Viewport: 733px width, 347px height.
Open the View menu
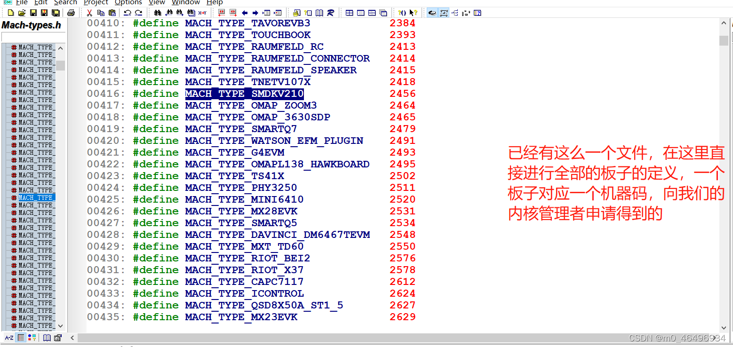157,2
